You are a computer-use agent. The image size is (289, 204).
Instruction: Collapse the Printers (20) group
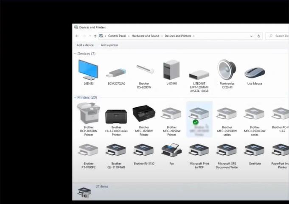[75, 98]
